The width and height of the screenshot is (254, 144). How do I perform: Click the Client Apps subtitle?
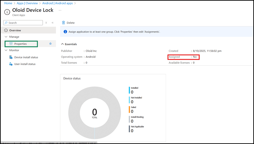(18, 15)
